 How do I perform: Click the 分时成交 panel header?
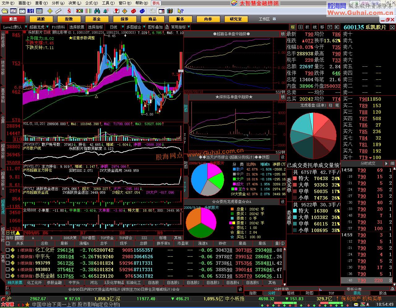pos(368,163)
